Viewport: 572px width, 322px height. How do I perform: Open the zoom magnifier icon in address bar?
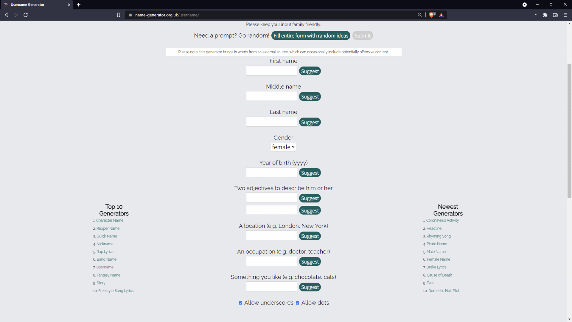420,15
